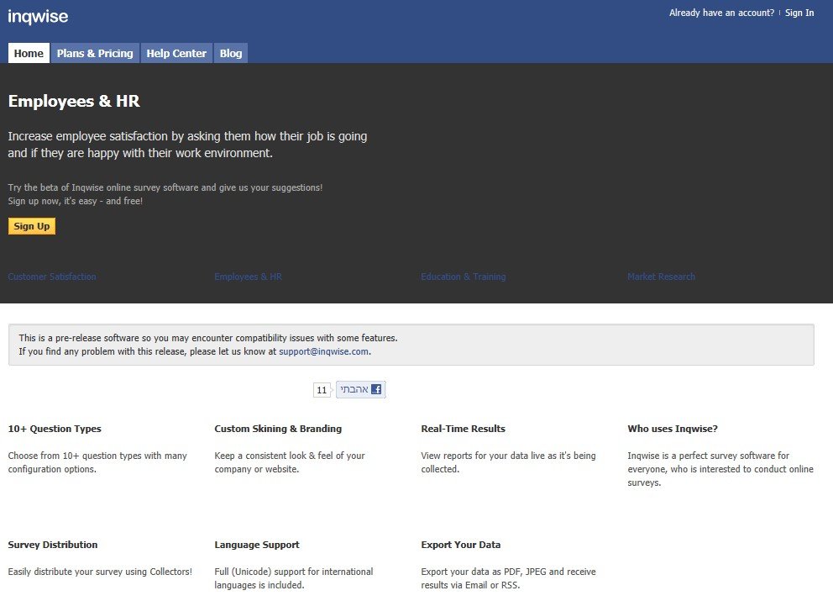The width and height of the screenshot is (833, 601).
Task: Select the Market Research slide link
Action: [x=661, y=277]
